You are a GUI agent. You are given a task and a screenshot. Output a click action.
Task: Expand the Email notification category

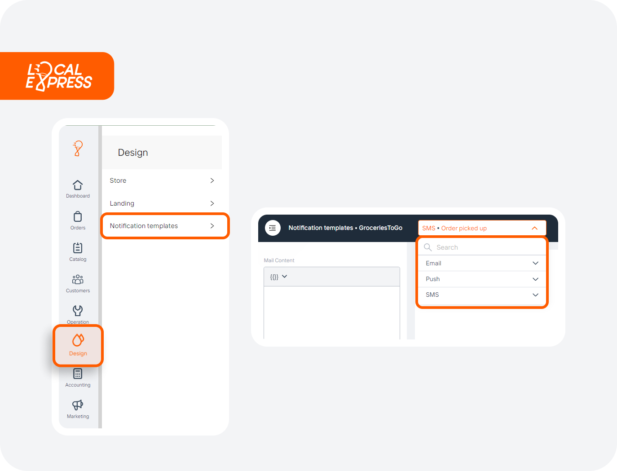point(482,263)
